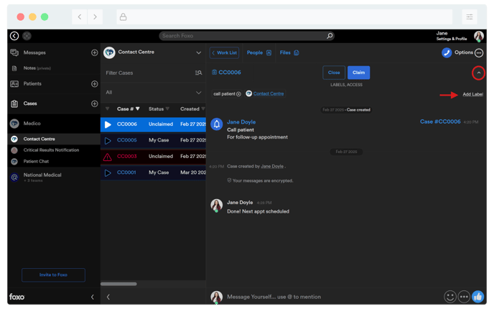Open Files tab

(289, 52)
